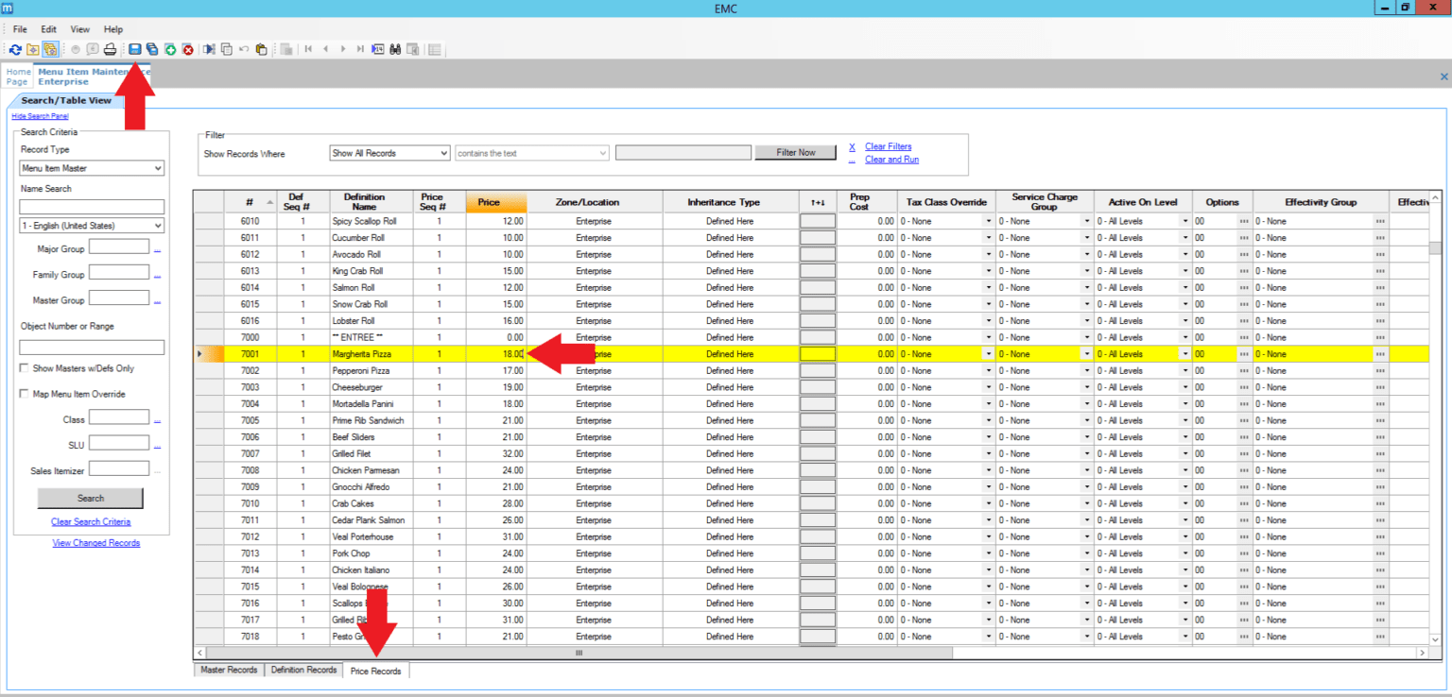Check the Map Menu Item Override box

point(25,394)
